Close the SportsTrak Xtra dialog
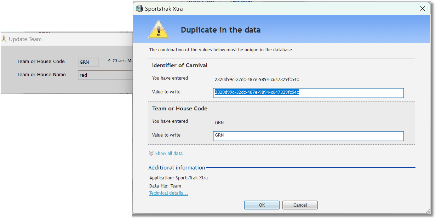Viewport: 436px width, 219px height. [422, 9]
